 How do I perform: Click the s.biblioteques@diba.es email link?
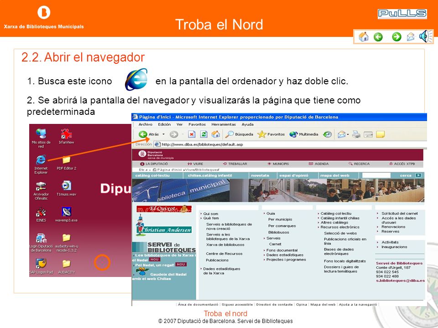(x=400, y=281)
